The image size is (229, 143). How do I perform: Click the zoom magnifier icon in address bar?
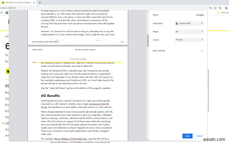coord(210,8)
